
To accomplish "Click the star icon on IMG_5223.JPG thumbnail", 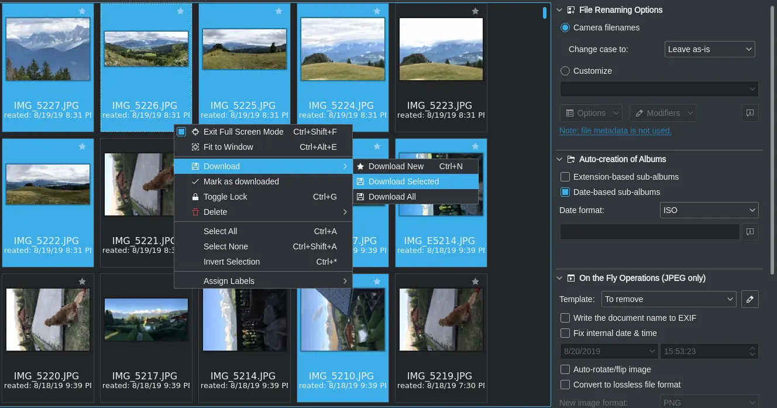I will click(475, 11).
